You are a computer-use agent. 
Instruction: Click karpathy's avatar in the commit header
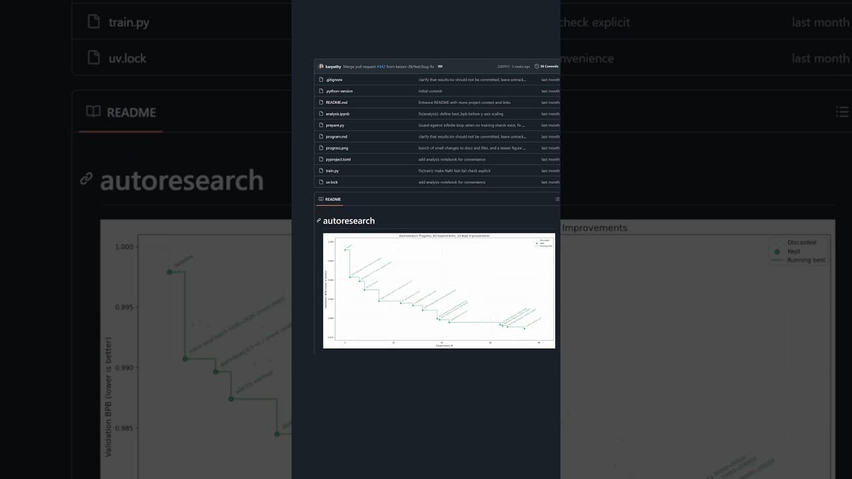321,67
